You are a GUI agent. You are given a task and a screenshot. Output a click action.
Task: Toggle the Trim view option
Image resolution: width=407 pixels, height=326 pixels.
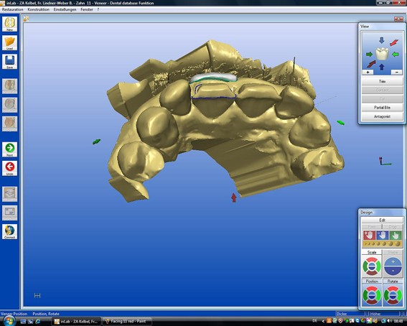tap(382, 81)
